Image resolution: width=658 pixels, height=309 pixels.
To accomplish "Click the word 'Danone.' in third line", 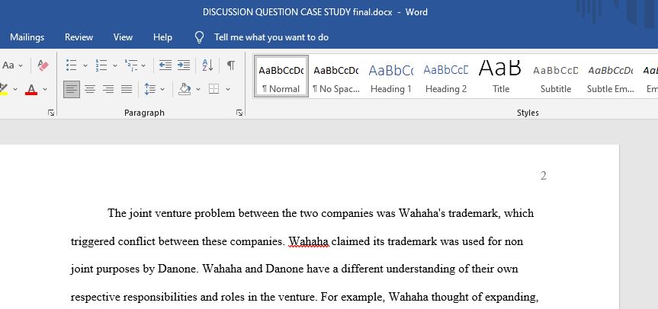I will pos(178,269).
